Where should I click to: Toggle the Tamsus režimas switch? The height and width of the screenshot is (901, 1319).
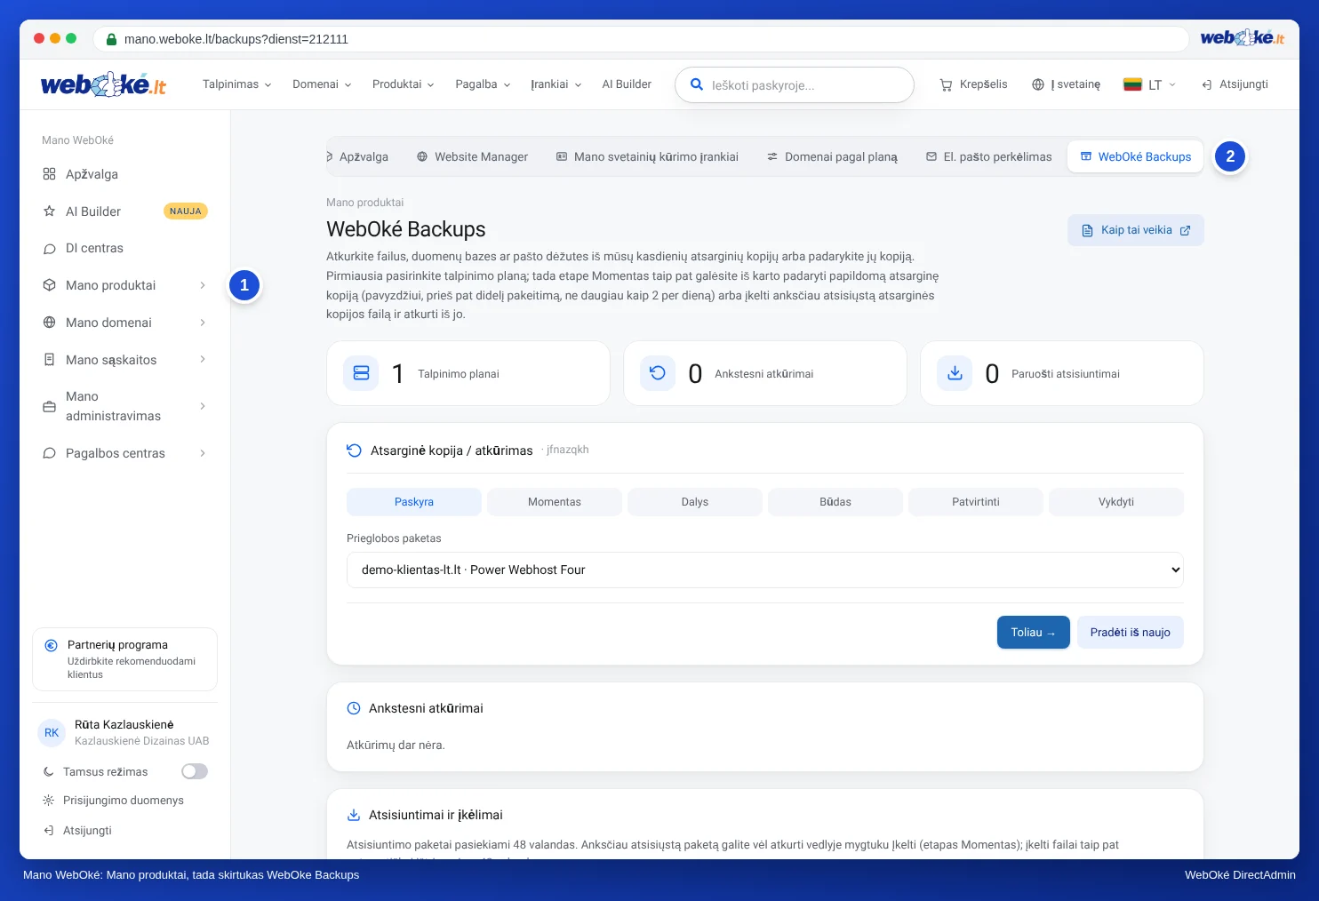195,771
